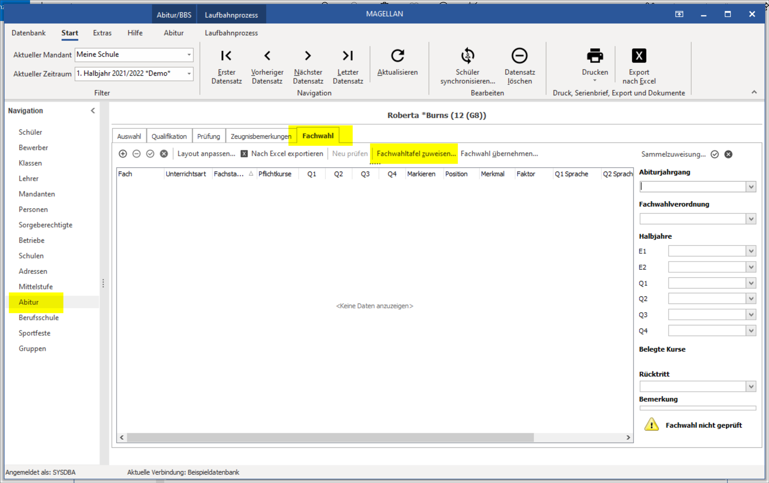Select the Qualifikation tab
769x483 pixels.
(169, 136)
